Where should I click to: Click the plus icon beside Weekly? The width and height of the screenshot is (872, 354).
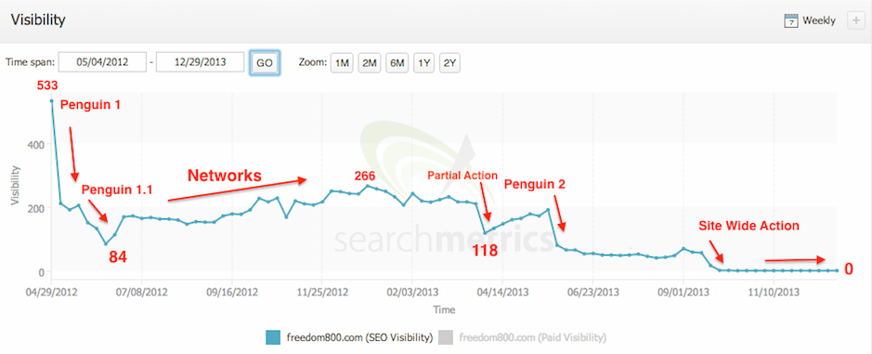tap(855, 21)
